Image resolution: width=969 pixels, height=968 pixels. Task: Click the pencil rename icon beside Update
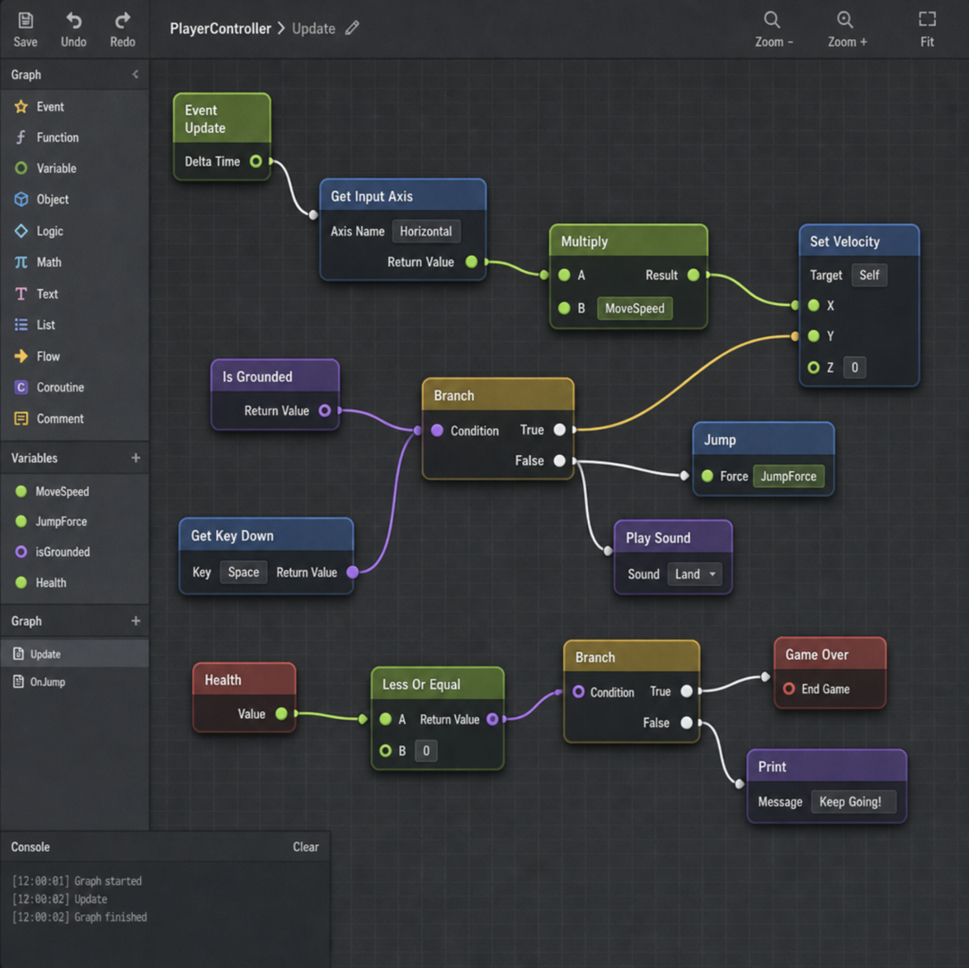(x=352, y=28)
